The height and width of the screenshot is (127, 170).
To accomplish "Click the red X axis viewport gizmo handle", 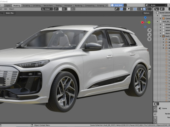I will pyautogui.click(x=142, y=22).
